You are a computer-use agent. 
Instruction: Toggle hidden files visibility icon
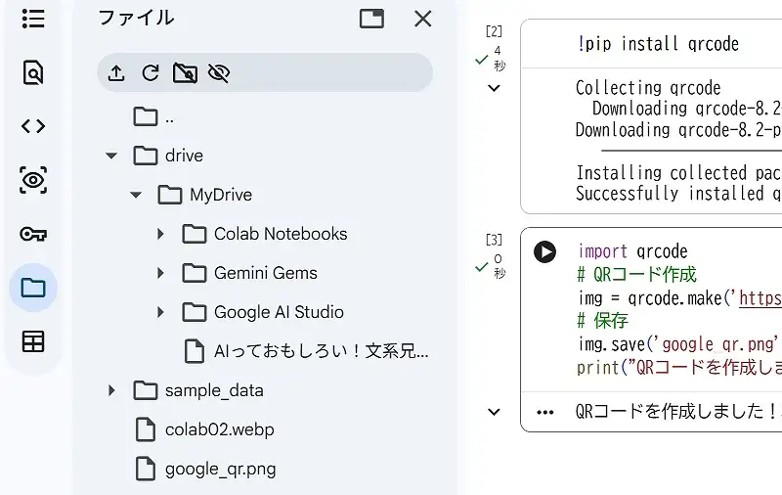tap(218, 73)
